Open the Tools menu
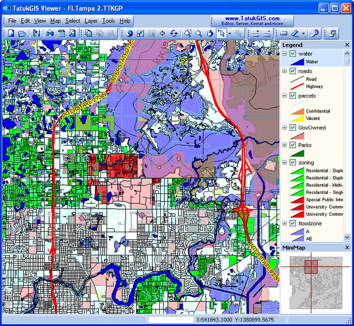Image resolution: width=354 pixels, height=326 pixels. tap(109, 21)
